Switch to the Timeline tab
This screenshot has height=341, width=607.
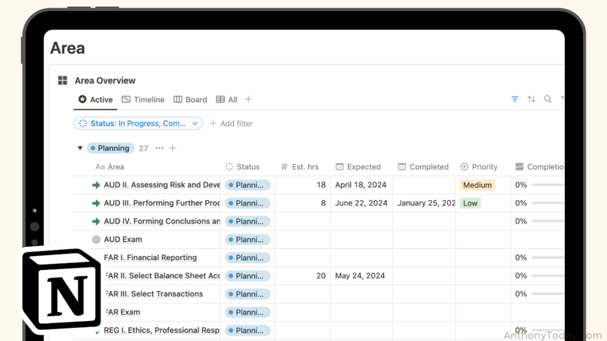[143, 100]
